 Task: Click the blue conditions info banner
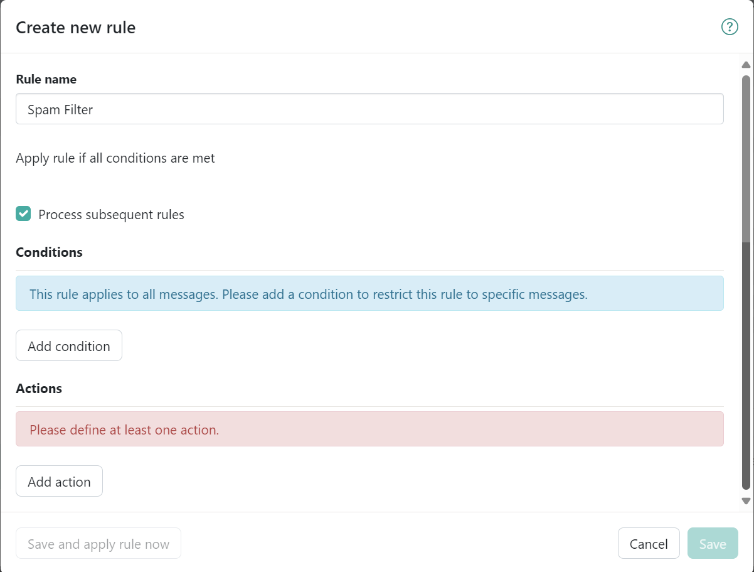369,293
